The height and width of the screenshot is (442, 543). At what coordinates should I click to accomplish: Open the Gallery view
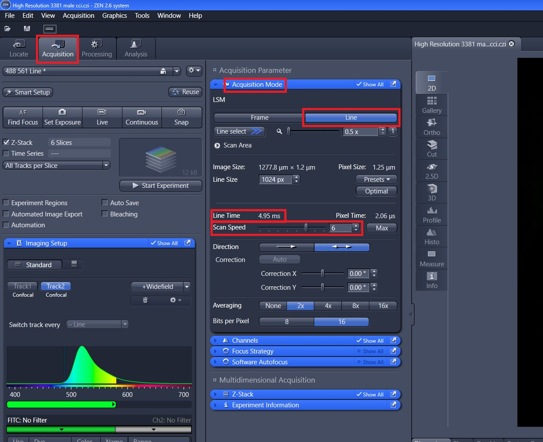pos(431,105)
